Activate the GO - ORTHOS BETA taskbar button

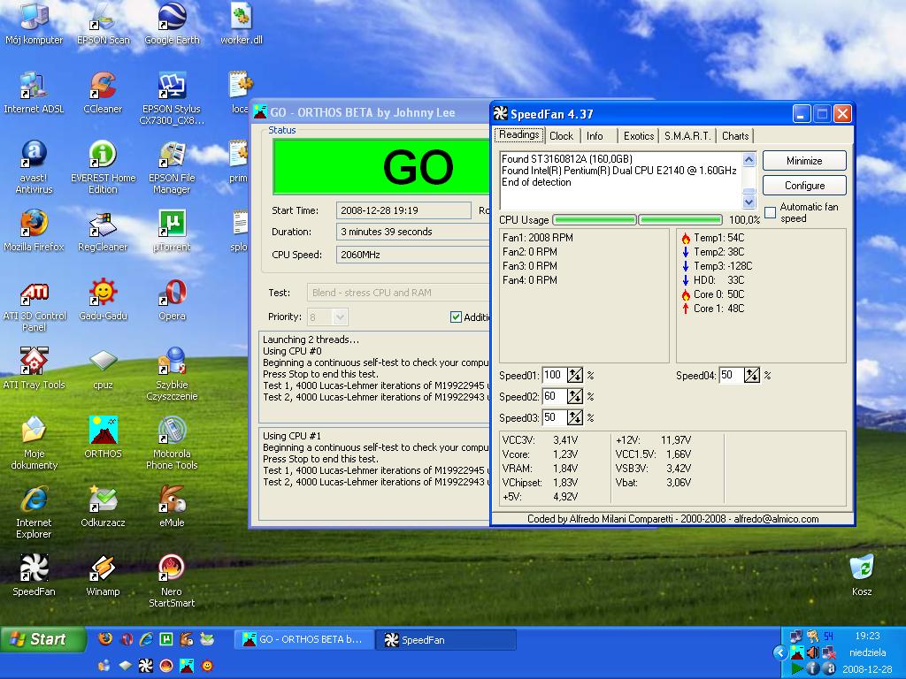tap(303, 640)
